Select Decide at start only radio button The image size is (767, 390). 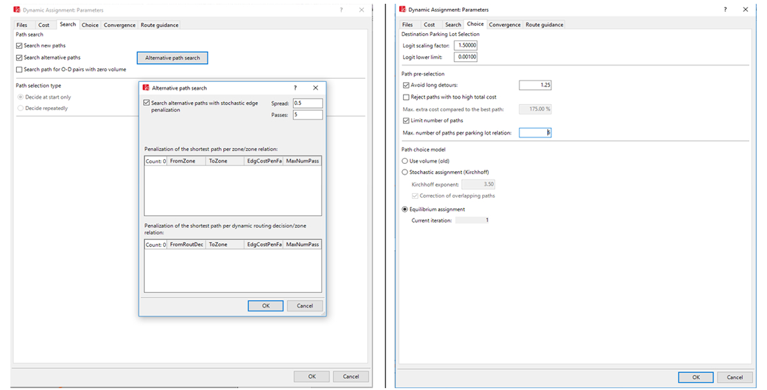pos(20,97)
